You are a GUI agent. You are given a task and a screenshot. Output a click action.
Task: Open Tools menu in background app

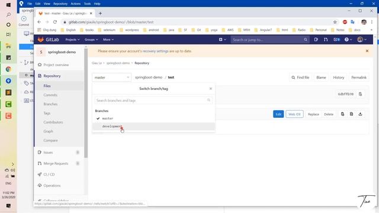pos(87,4)
